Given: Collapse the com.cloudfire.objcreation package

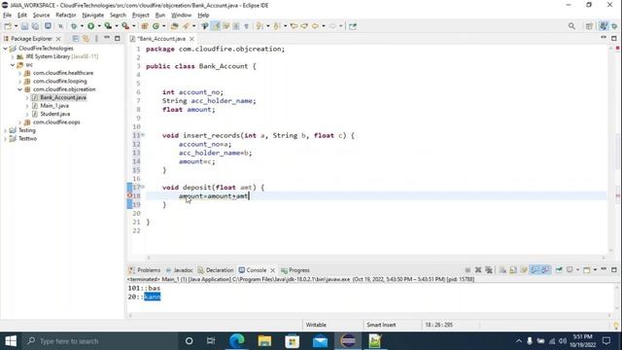Looking at the screenshot, I should tap(19, 89).
